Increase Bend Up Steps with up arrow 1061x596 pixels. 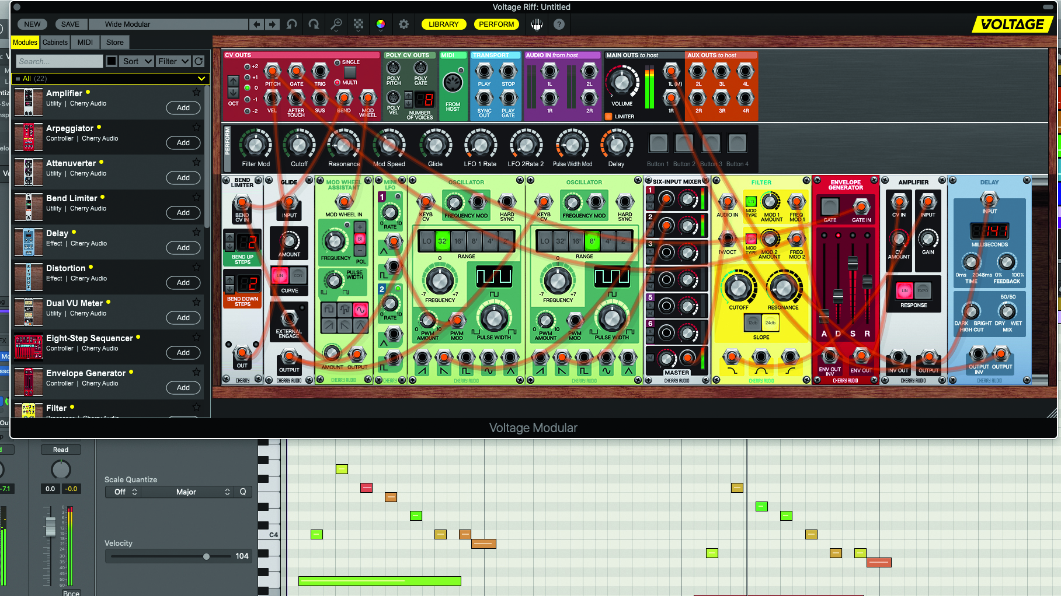229,237
